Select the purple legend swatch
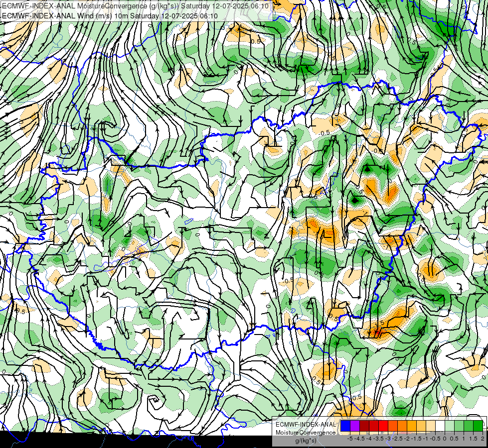Screen dimensions: 488x448 (x=355, y=426)
